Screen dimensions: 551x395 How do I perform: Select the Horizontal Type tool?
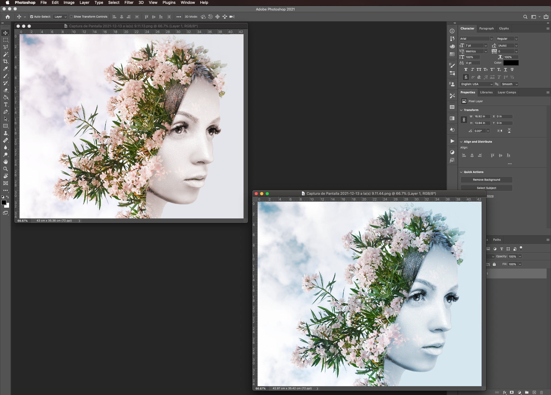[6, 105]
